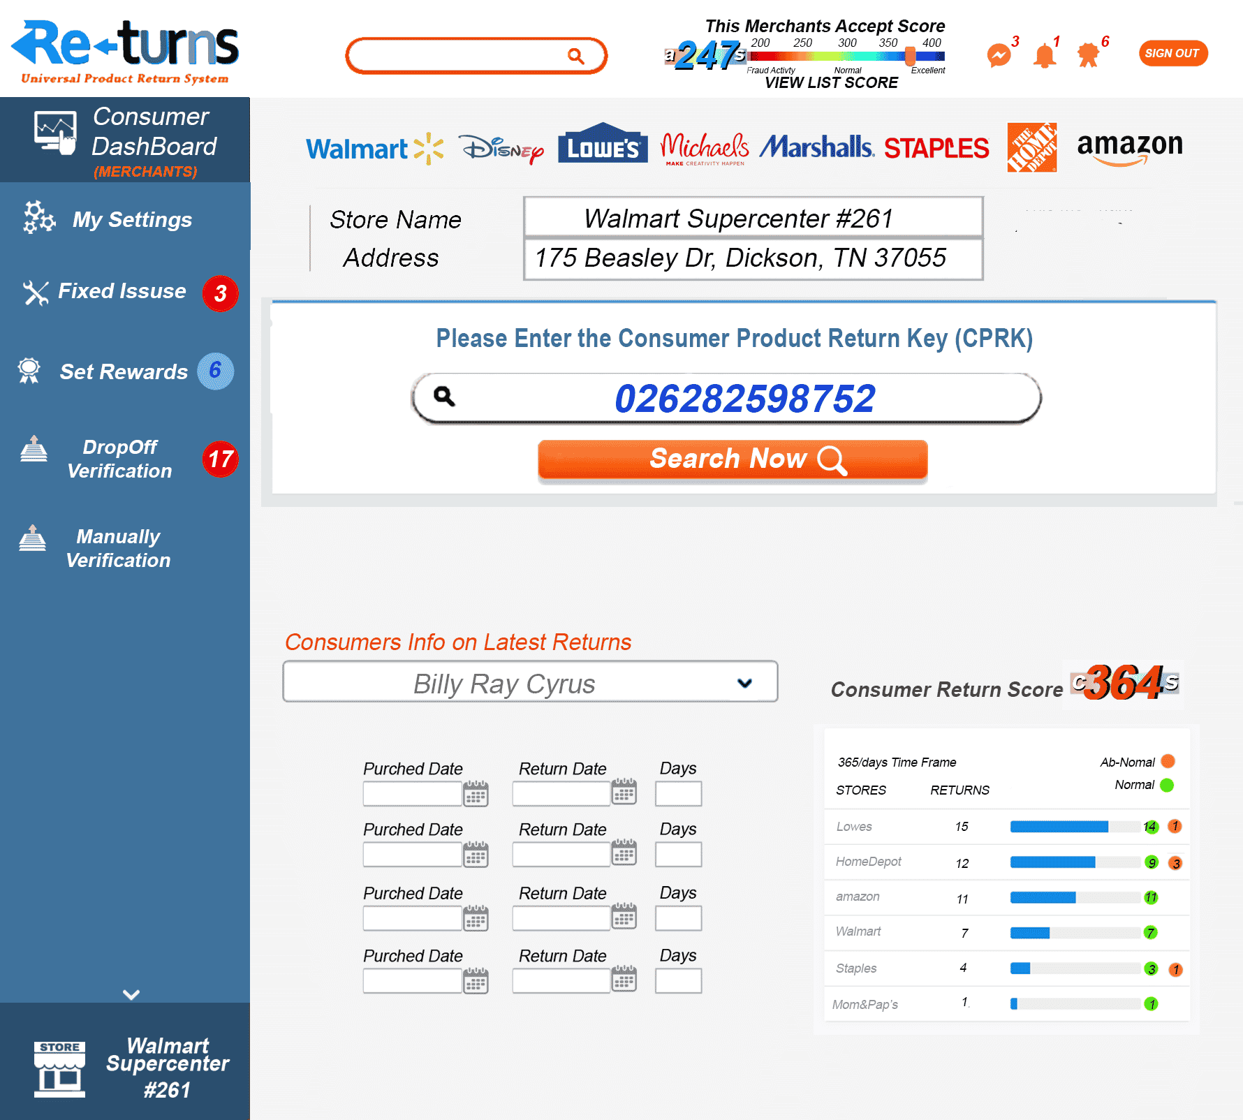Screen dimensions: 1243x1120
Task: Click the magnifier icon in top search bar
Action: tap(575, 56)
